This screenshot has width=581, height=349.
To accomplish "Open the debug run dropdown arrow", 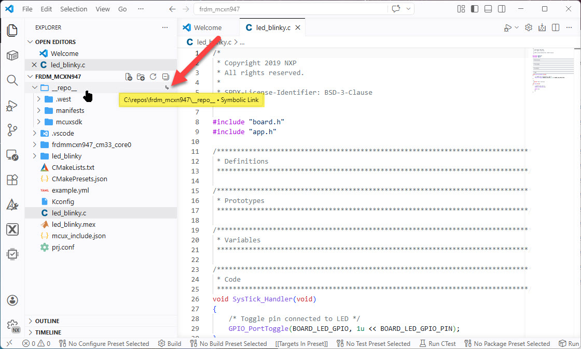I will [517, 28].
